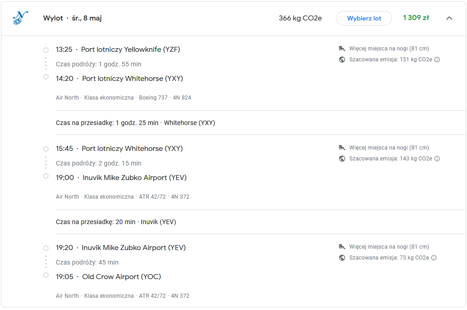Click info icon beside 143 kg CO2e emission

click(x=437, y=159)
